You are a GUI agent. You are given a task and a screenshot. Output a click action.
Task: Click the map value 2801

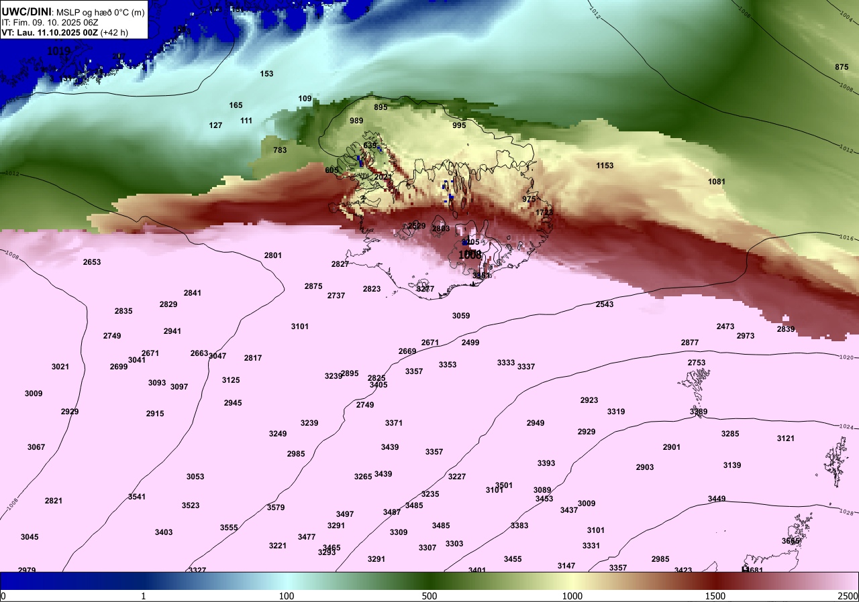coord(273,255)
